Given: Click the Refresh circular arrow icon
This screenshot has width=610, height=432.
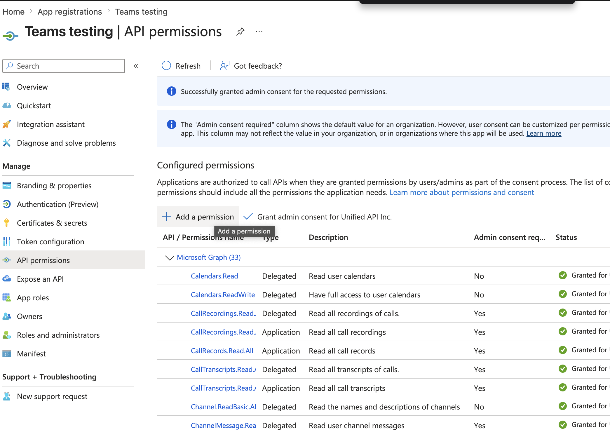Looking at the screenshot, I should pyautogui.click(x=166, y=66).
